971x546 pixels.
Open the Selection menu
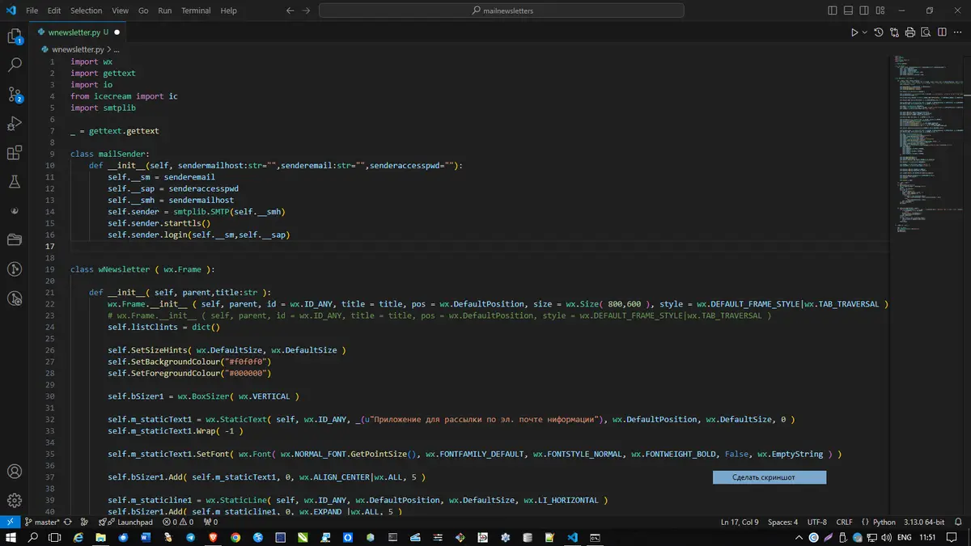(x=87, y=11)
